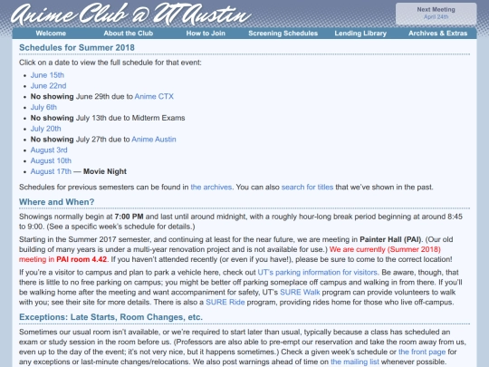Open the Lending Library section
The width and height of the screenshot is (489, 367).
click(360, 34)
